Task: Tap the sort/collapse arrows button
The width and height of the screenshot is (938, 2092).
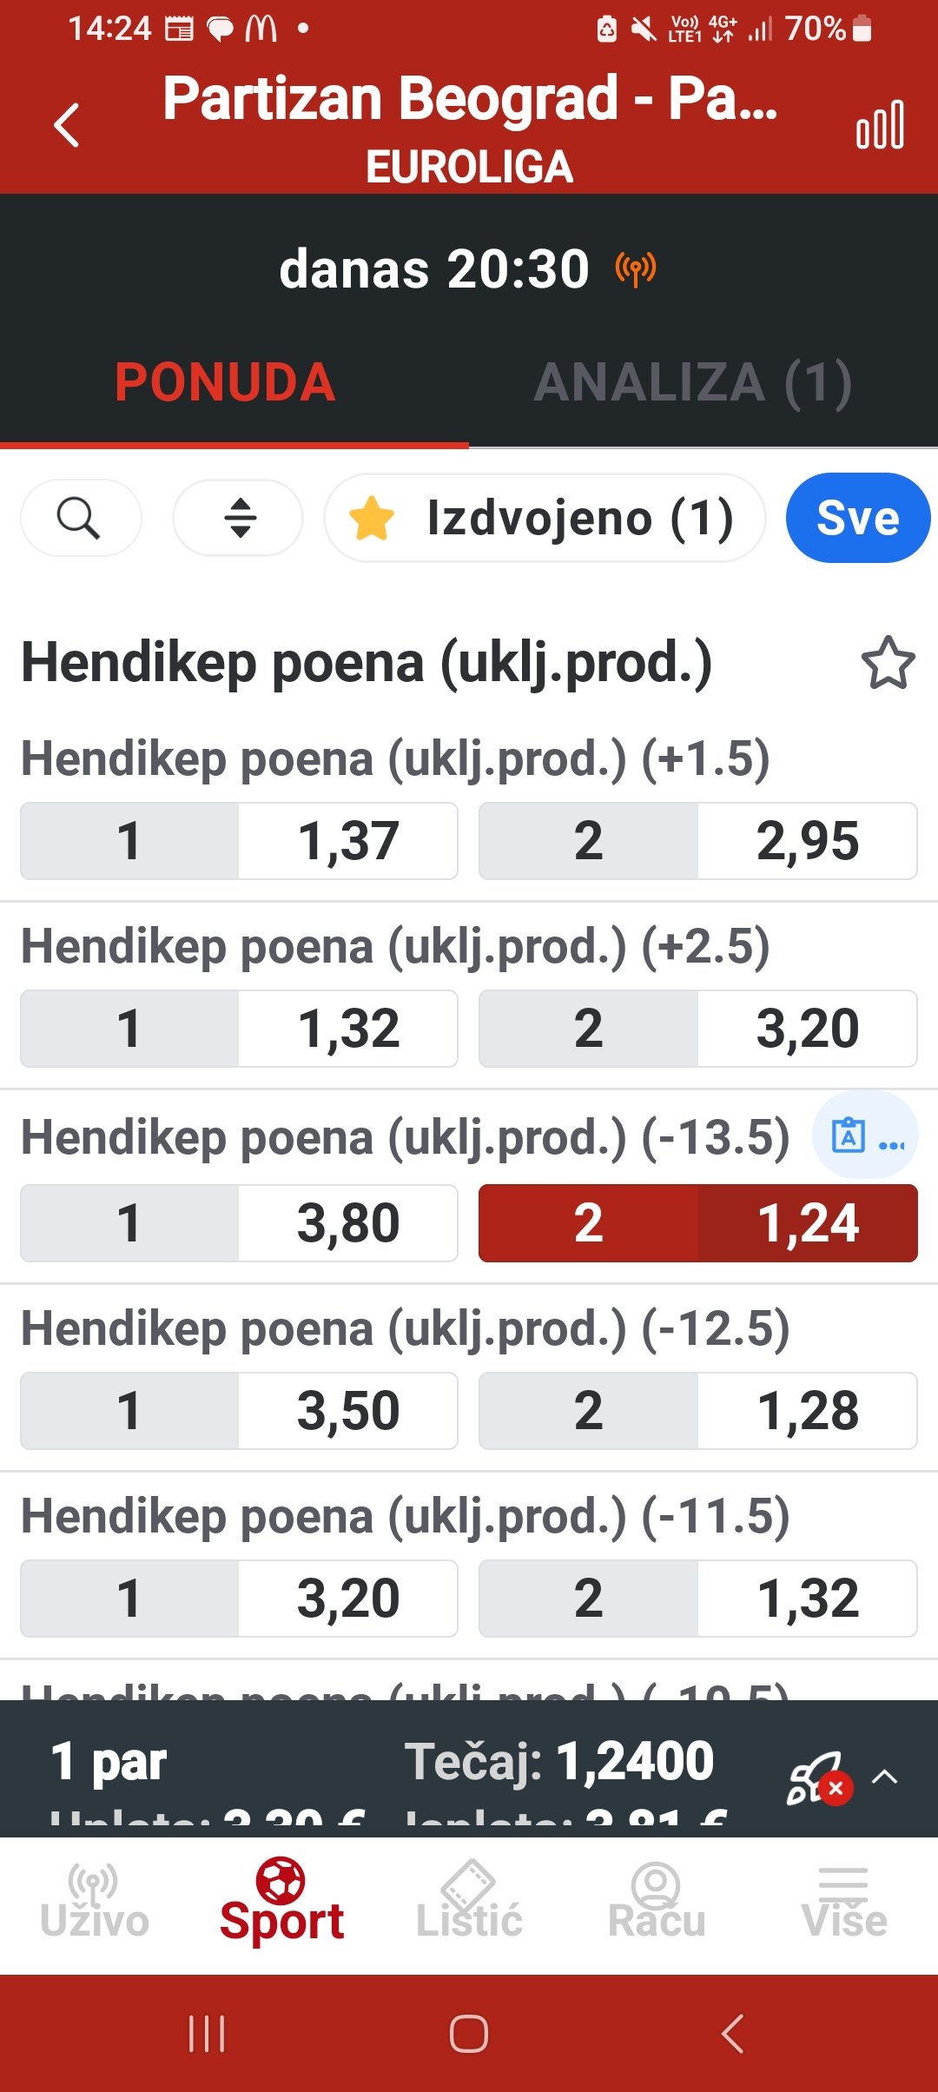Action: click(x=239, y=519)
